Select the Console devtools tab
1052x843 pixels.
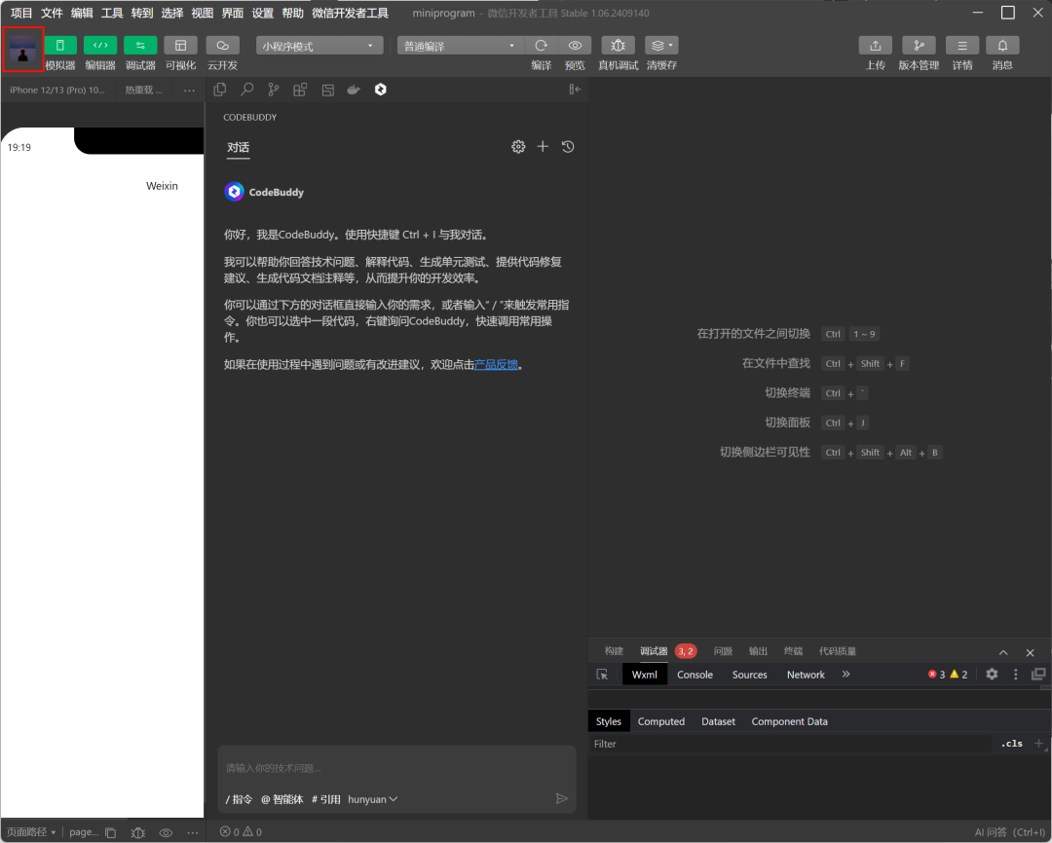(x=695, y=675)
